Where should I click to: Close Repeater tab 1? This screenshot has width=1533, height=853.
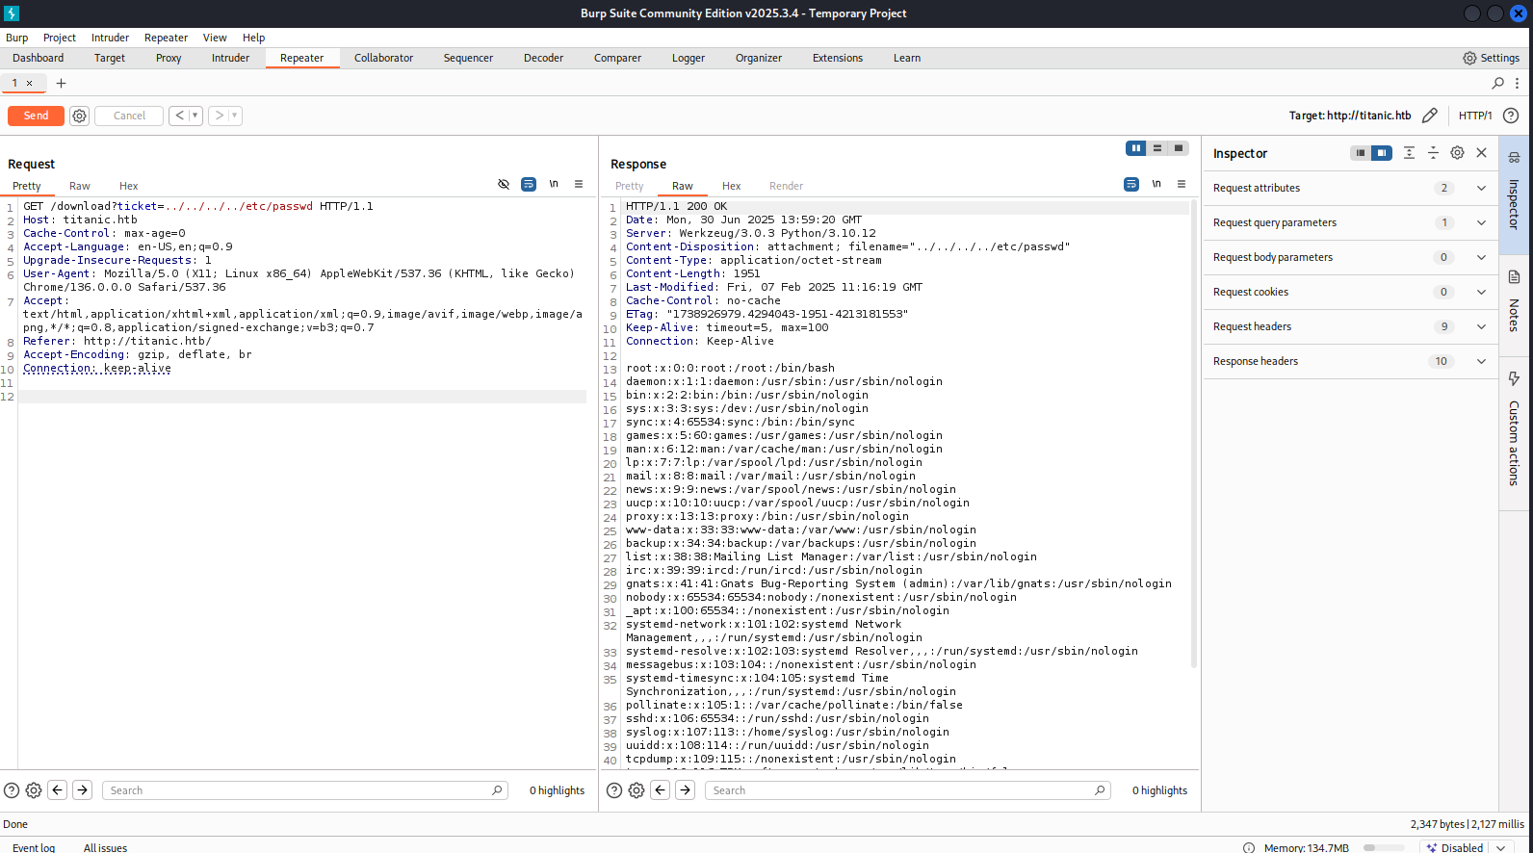click(29, 83)
